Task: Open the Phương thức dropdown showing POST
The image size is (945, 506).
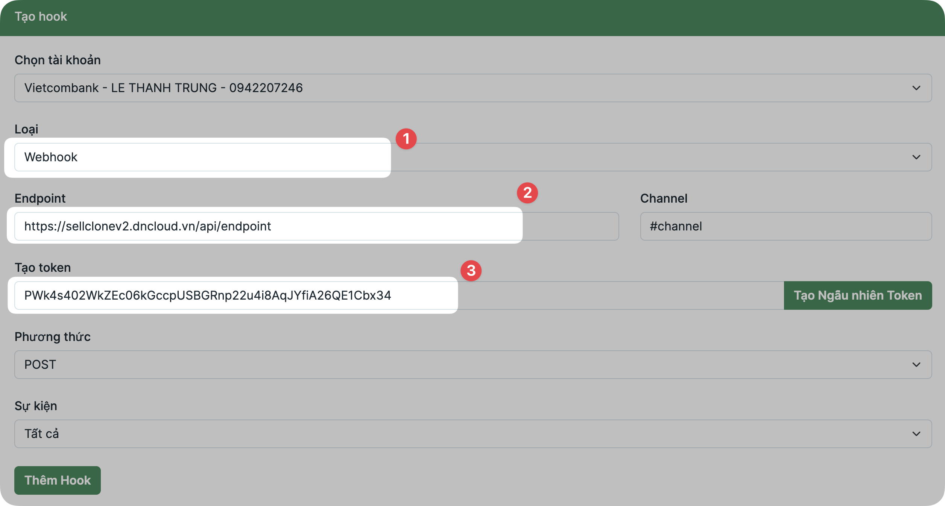Action: [x=473, y=365]
